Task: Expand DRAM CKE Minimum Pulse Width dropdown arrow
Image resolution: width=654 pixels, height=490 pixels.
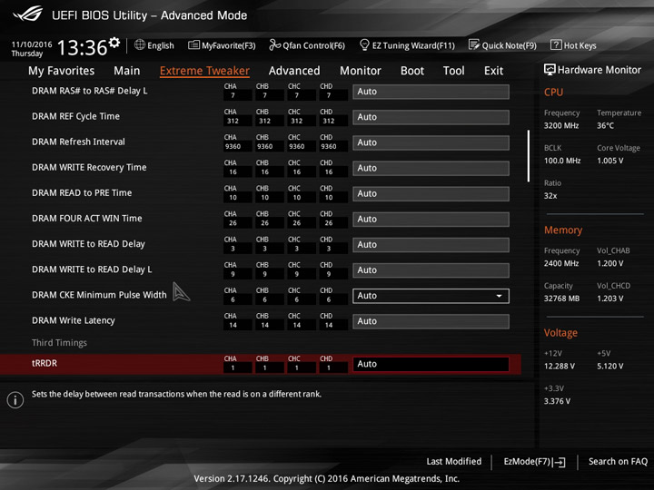Action: pyautogui.click(x=499, y=296)
